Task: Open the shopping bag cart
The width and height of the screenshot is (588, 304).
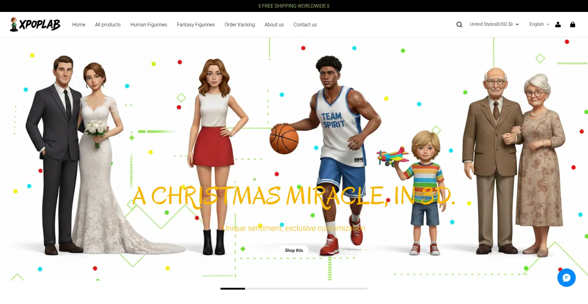Action: pos(572,24)
